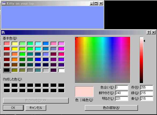Click the Kitty on your lap window icon
This screenshot has width=157, height=115.
point(4,3)
